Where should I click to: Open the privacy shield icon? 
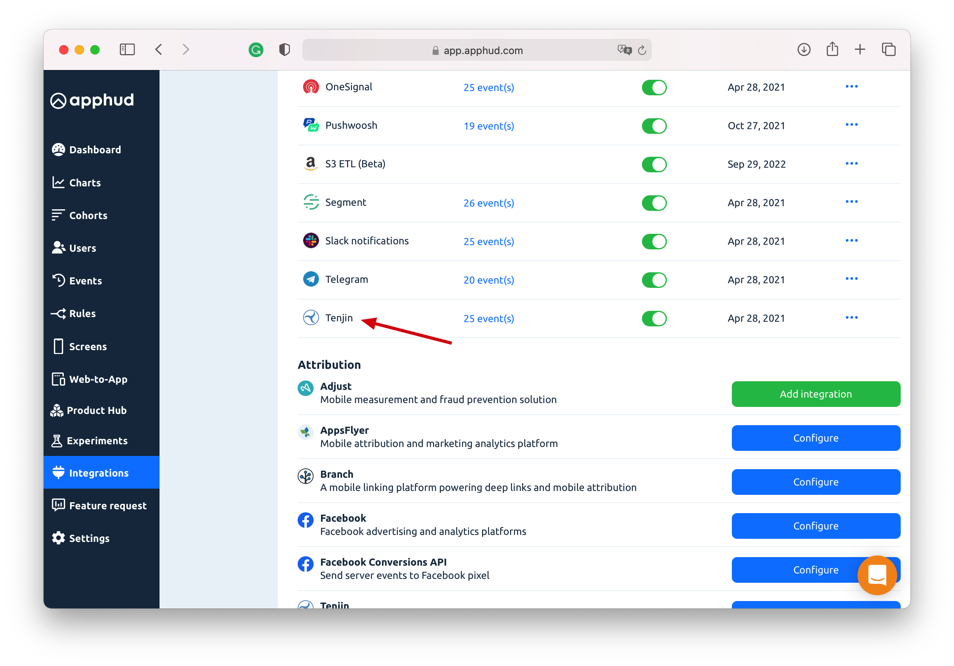click(284, 50)
